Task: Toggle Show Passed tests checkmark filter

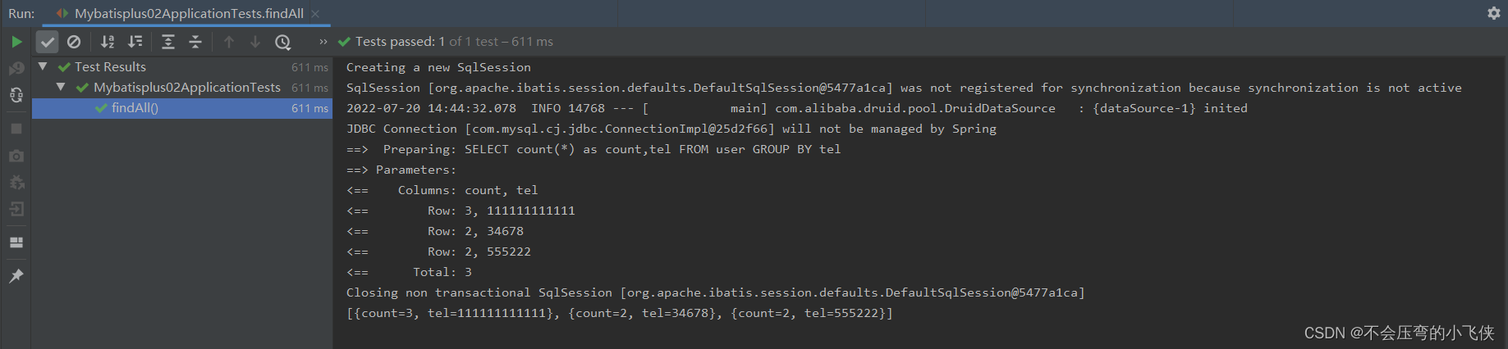Action: [x=48, y=42]
